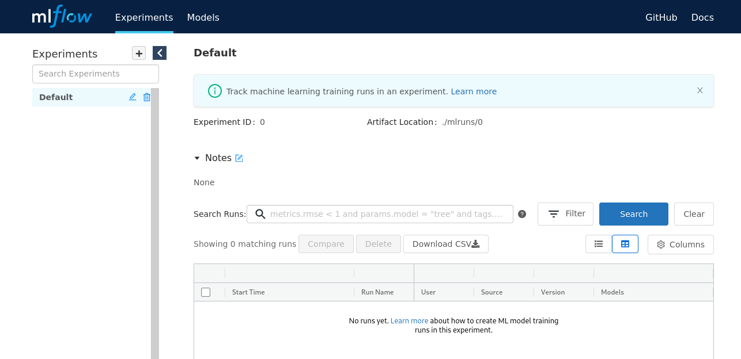Image resolution: width=741 pixels, height=359 pixels.
Task: Click the MLflow logo
Action: coord(62,17)
